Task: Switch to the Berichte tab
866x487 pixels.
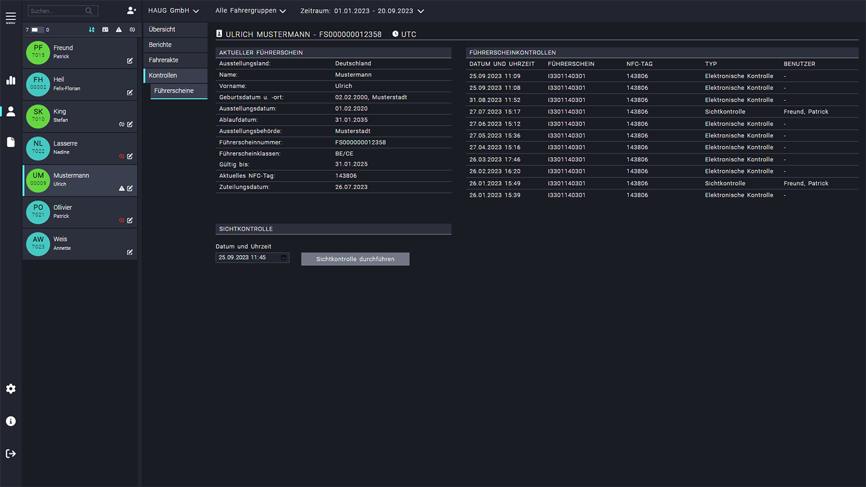Action: pos(161,45)
